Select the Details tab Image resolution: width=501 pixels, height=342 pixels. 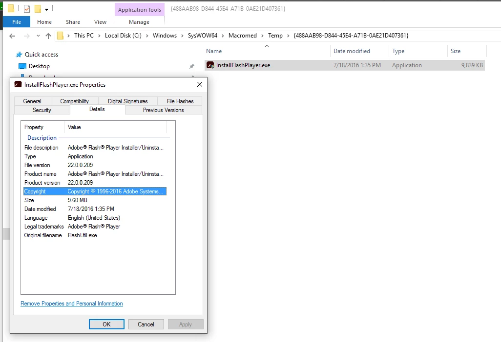pos(97,109)
